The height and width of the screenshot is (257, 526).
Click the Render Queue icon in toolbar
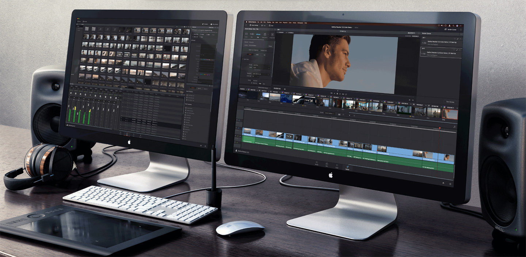click(445, 29)
